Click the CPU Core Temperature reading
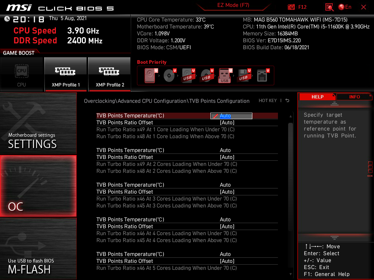Image resolution: width=374 pixels, height=280 pixels. pyautogui.click(x=171, y=20)
